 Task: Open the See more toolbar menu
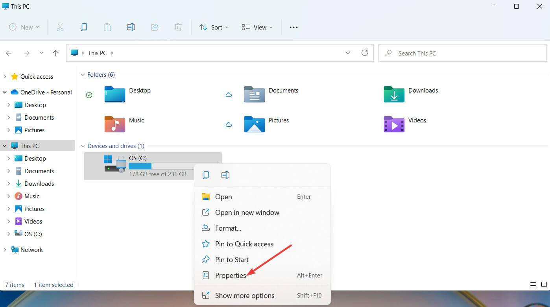click(293, 27)
